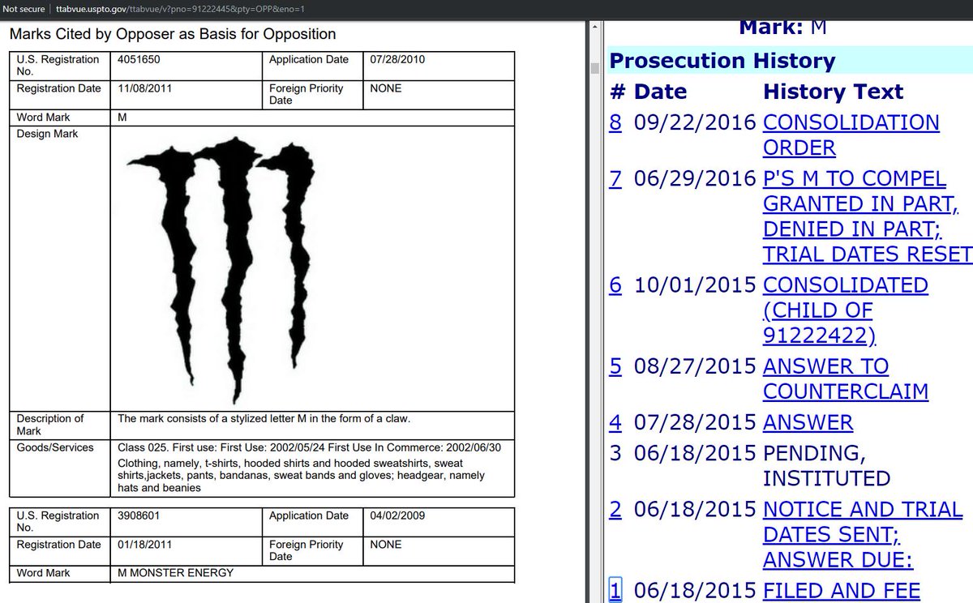The width and height of the screenshot is (973, 603).
Task: Click the Date column header
Action: click(x=661, y=92)
